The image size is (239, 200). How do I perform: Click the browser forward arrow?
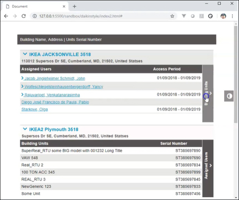[x=15, y=16]
